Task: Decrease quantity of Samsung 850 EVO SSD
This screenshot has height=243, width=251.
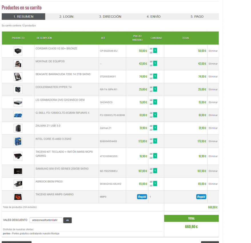Action: point(151,173)
